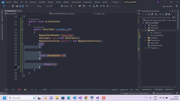
Task: Open the Compilar menu
Action: [42, 2]
